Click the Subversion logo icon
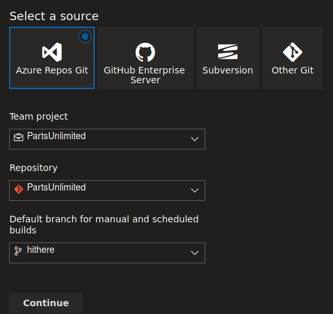This screenshot has width=333, height=314. (x=228, y=52)
